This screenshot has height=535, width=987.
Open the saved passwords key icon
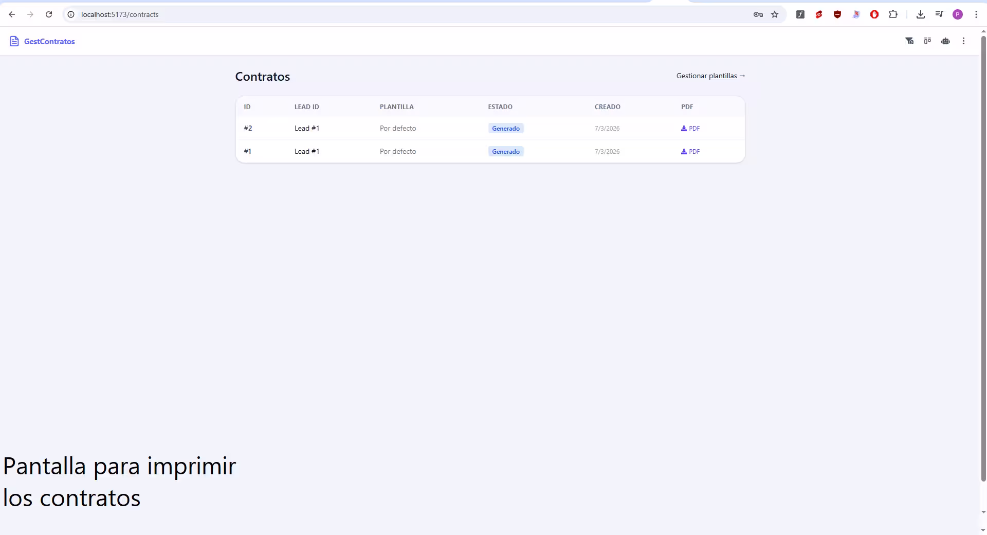tap(758, 14)
